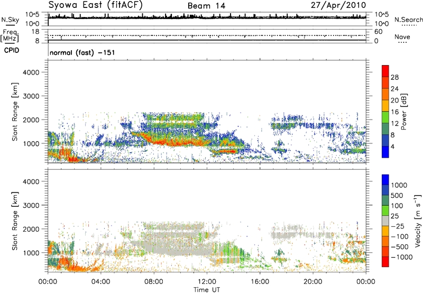This screenshot has width=423, height=293.
Task: Click the '2000' tick on power panel
Action: point(31,120)
